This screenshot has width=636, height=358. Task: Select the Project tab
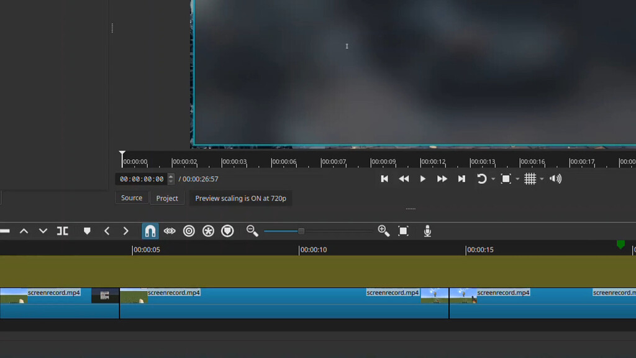(166, 198)
